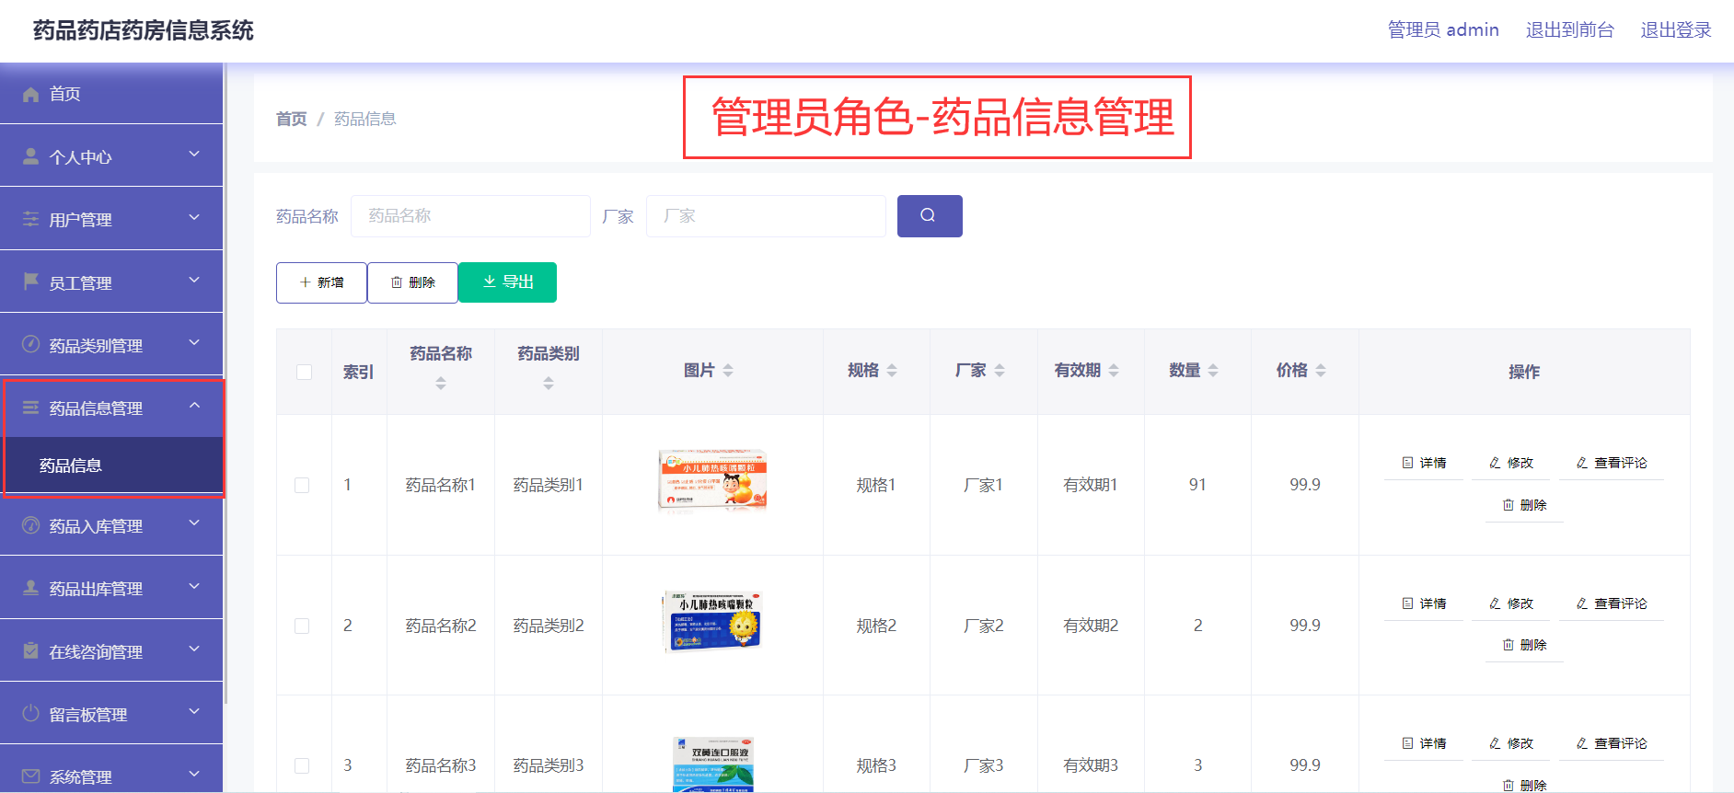This screenshot has height=793, width=1734.
Task: Tick the checkbox for row 药品名称1
Action: click(302, 485)
